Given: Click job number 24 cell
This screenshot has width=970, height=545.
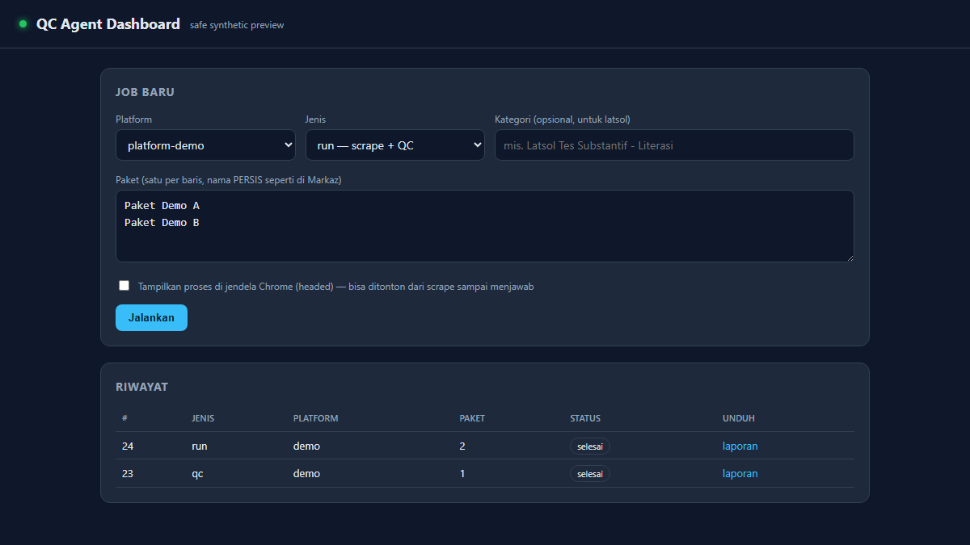Looking at the screenshot, I should pos(128,446).
